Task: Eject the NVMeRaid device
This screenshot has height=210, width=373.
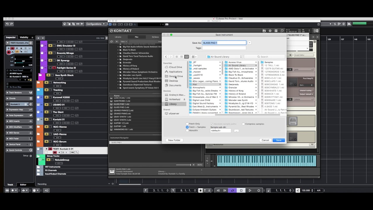Action: [x=184, y=99]
